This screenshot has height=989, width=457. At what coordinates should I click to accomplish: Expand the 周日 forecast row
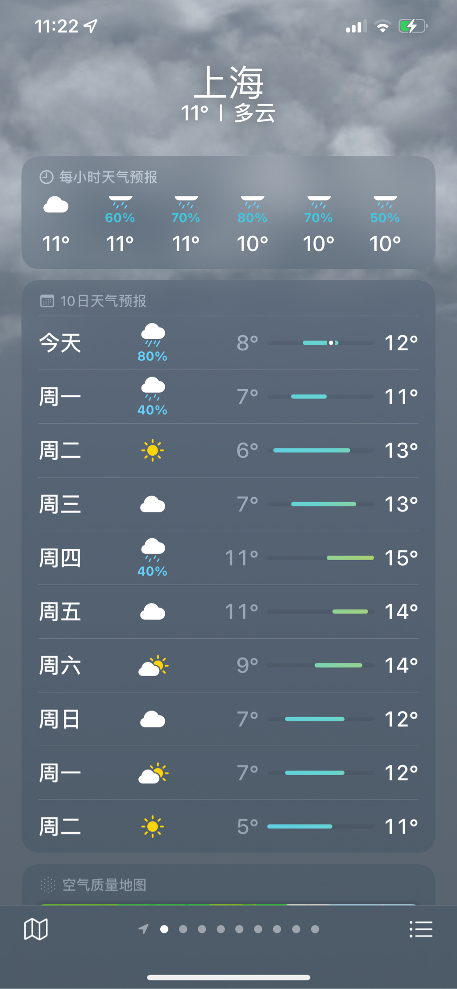pyautogui.click(x=228, y=719)
